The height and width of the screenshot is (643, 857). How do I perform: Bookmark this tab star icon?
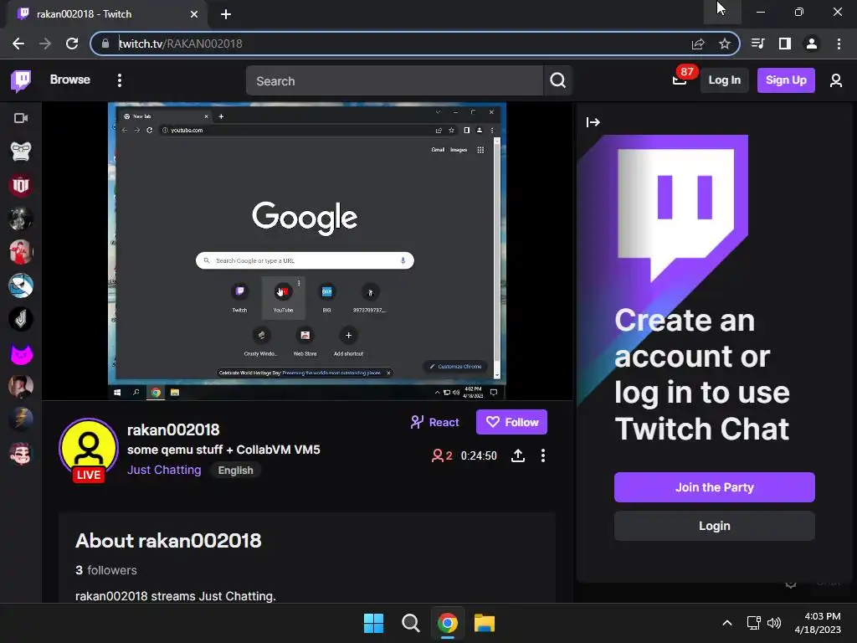tap(725, 44)
